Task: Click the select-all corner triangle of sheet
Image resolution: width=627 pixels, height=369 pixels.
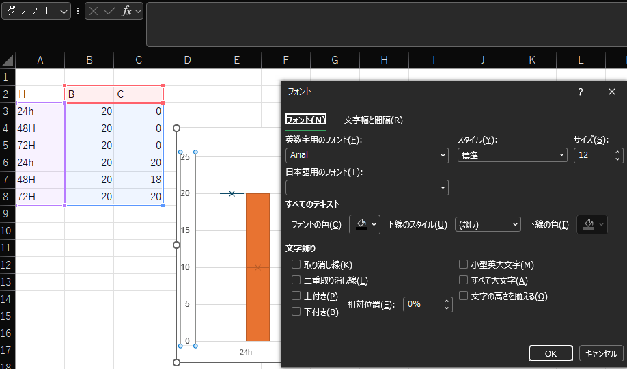Action: 8,60
